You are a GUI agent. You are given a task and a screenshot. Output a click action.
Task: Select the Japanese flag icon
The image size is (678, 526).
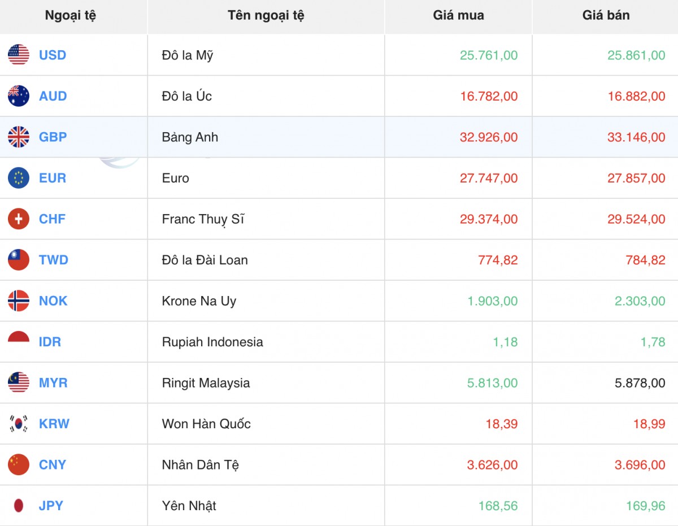[19, 506]
